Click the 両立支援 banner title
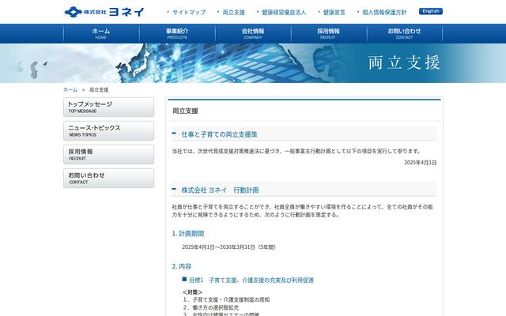Viewport: 506px width, 316px height. [x=404, y=62]
